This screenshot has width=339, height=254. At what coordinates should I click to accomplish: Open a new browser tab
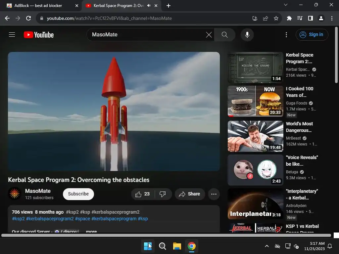pyautogui.click(x=169, y=6)
